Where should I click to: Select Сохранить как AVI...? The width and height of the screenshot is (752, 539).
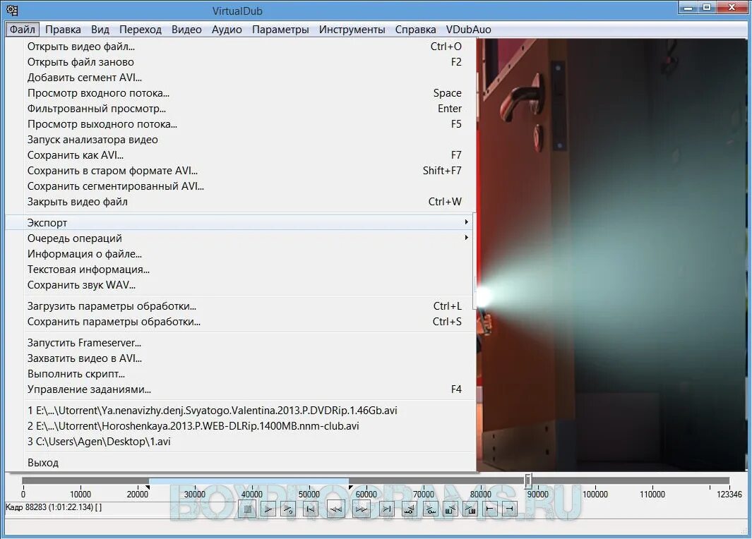(x=239, y=155)
